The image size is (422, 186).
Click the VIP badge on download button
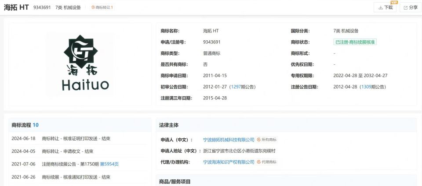[394, 3]
